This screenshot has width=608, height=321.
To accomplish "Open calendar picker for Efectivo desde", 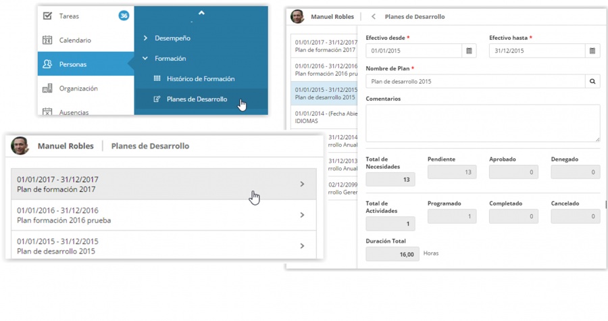I will pos(469,51).
